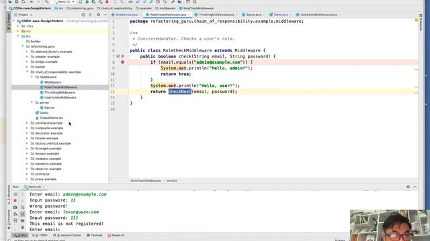Collapse the server folder in tree
Screen dimensions: 430x241
(x=32, y=102)
